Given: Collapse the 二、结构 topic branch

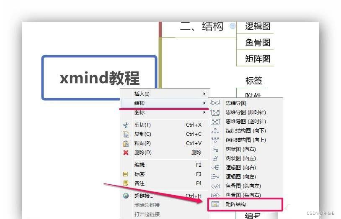Looking at the screenshot, I should [232, 26].
